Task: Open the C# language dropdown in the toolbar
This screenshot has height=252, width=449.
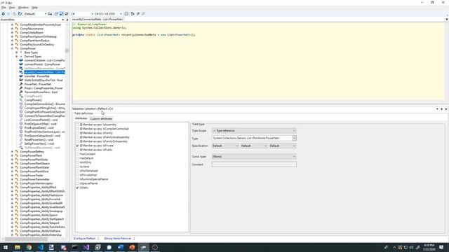Action: (82, 14)
